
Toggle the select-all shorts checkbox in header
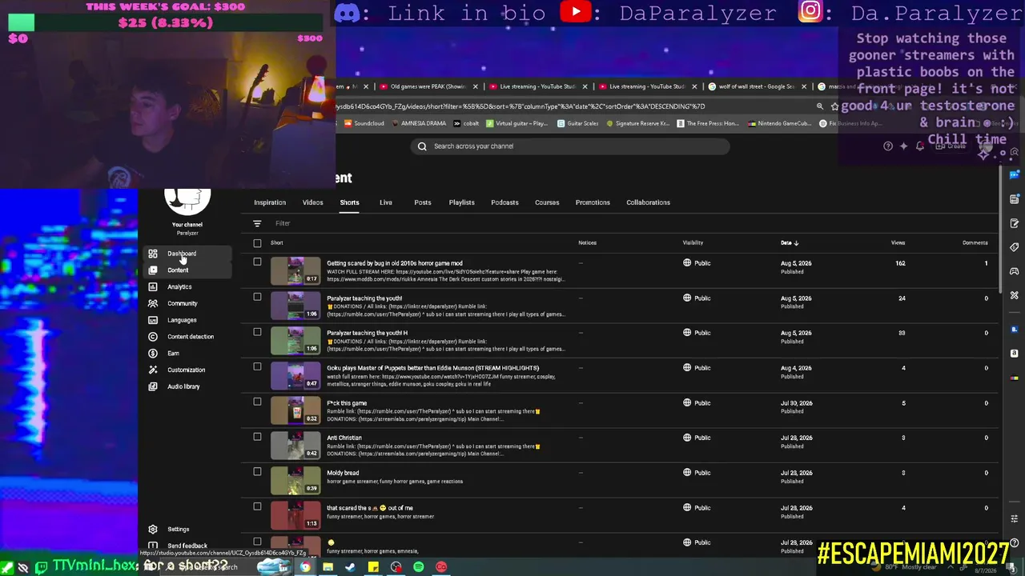257,243
